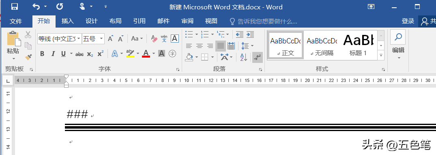436x155 pixels.
Task: Apply distributed alignment
Action: 231,45
